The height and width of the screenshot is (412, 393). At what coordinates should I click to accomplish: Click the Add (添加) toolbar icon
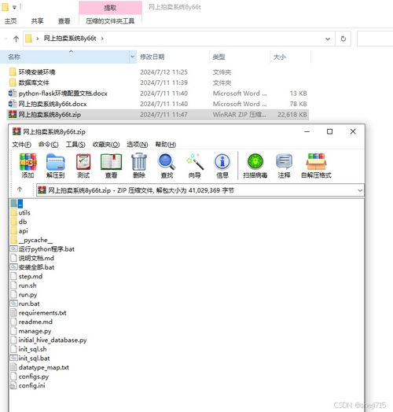(x=28, y=166)
